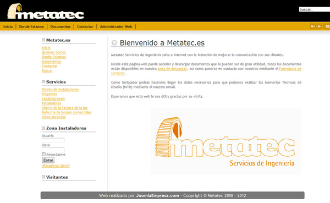The height and width of the screenshot is (203, 330).
Task: Open Quienes Somos sidebar link
Action: (x=54, y=52)
